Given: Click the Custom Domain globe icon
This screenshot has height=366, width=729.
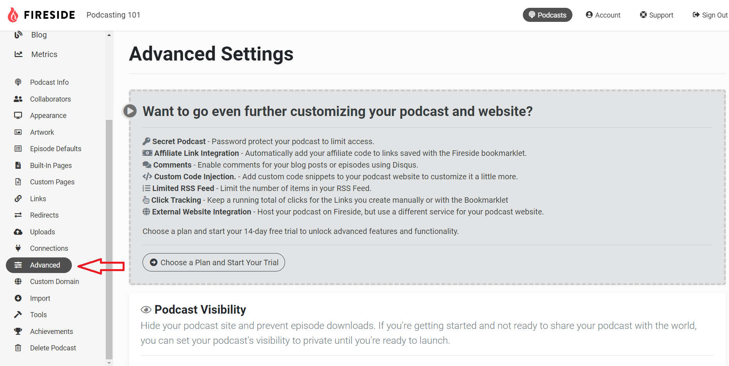Looking at the screenshot, I should point(18,281).
